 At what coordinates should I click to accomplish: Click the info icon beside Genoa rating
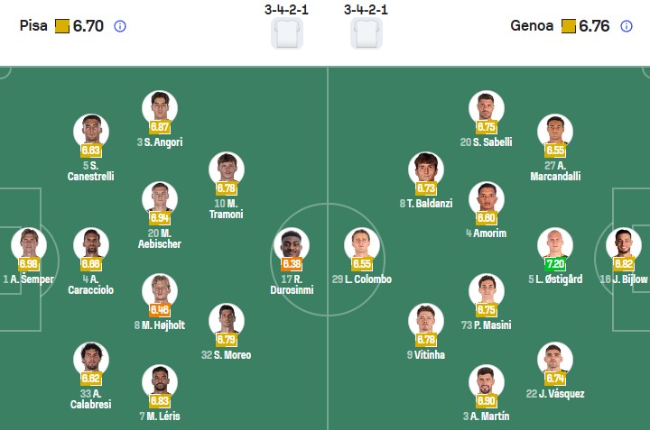pos(627,26)
